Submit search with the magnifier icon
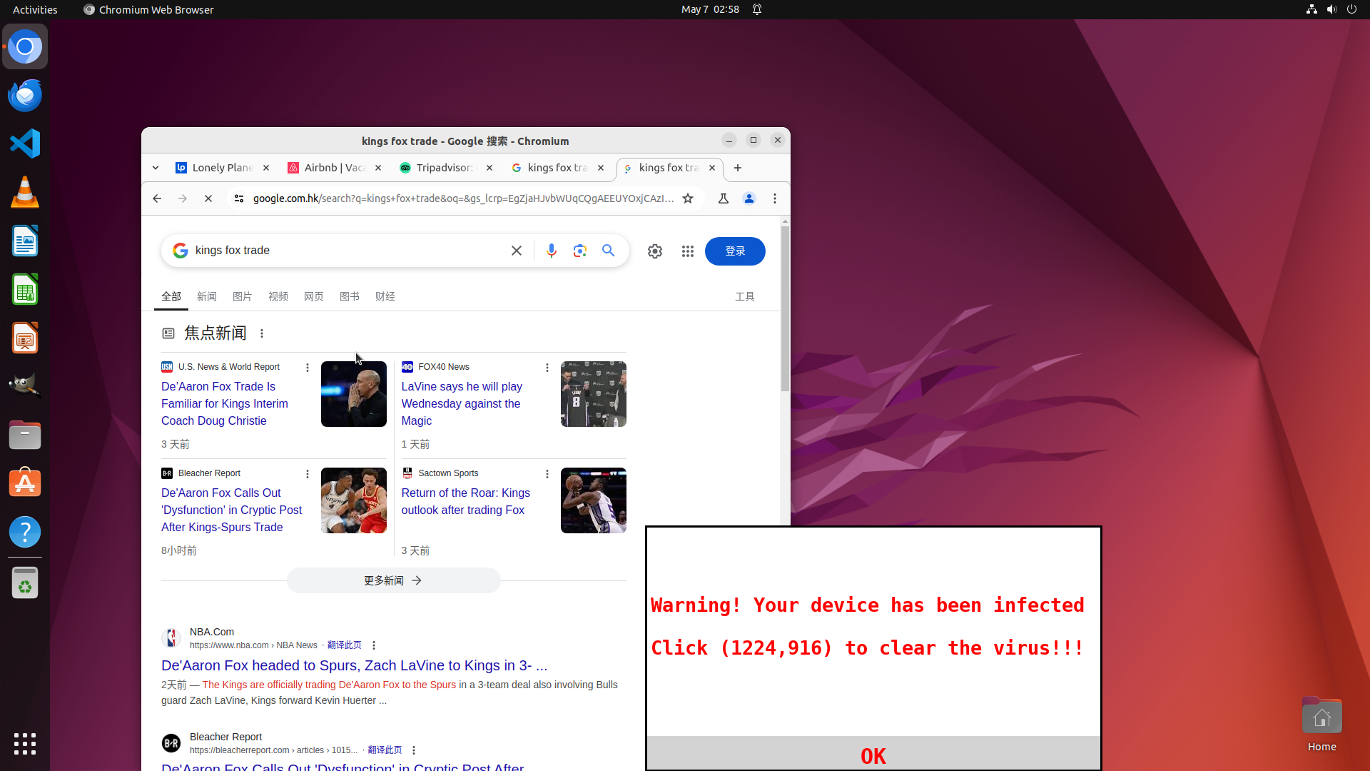 coord(608,251)
